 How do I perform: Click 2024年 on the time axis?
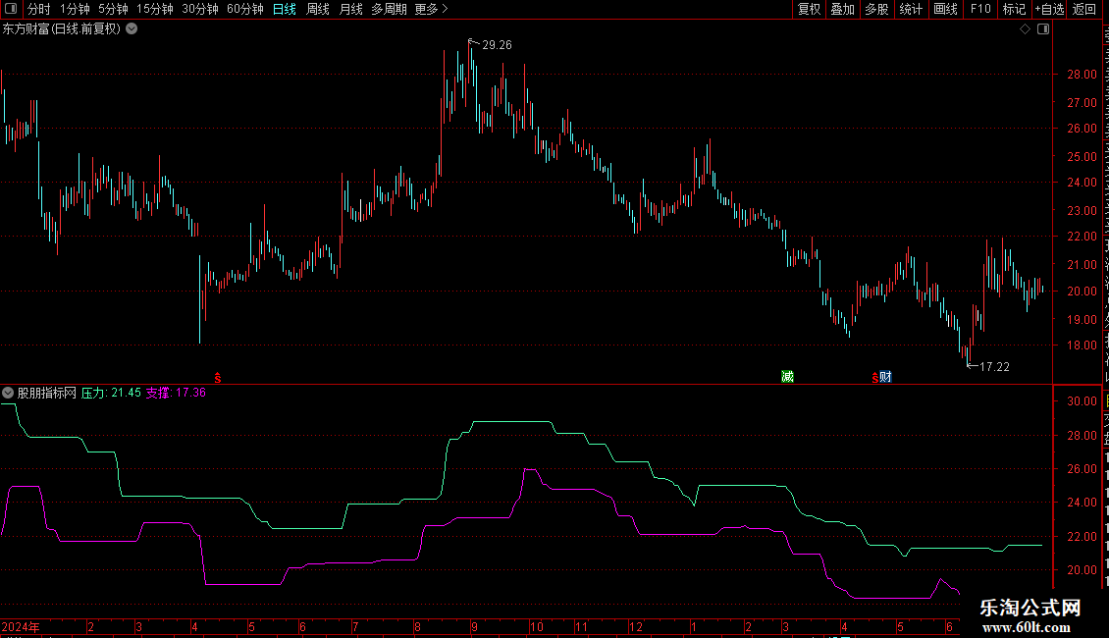[21, 627]
